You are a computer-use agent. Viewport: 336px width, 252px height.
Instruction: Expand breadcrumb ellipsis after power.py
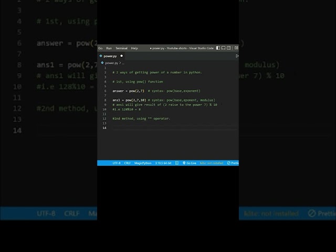123,63
